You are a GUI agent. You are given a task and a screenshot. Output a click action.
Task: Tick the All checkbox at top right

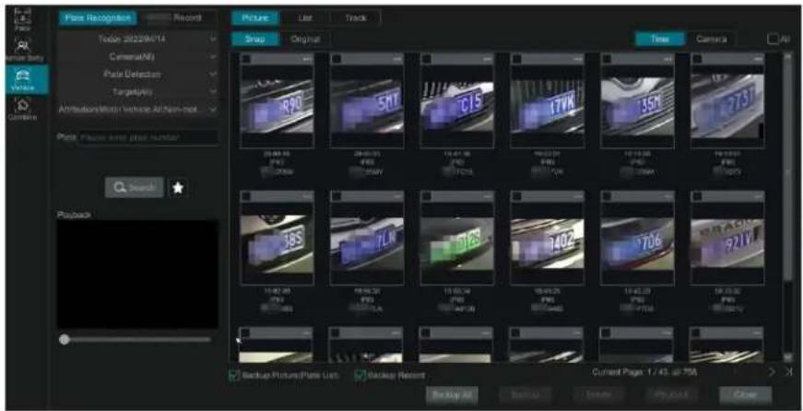tap(773, 39)
